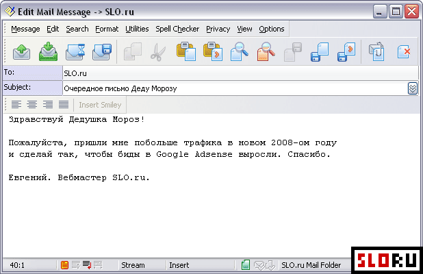Screen dimensions: 423x274
Task: Click the Stream mode status bar entry
Action: (133, 265)
